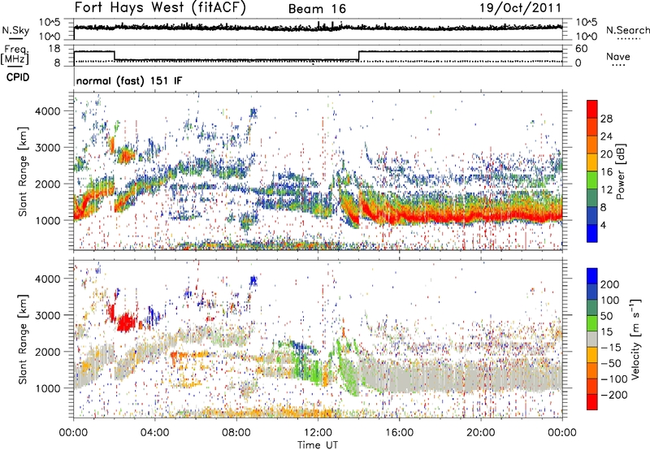Click the 'N.Search' legend label
650x450 pixels.
[x=627, y=30]
